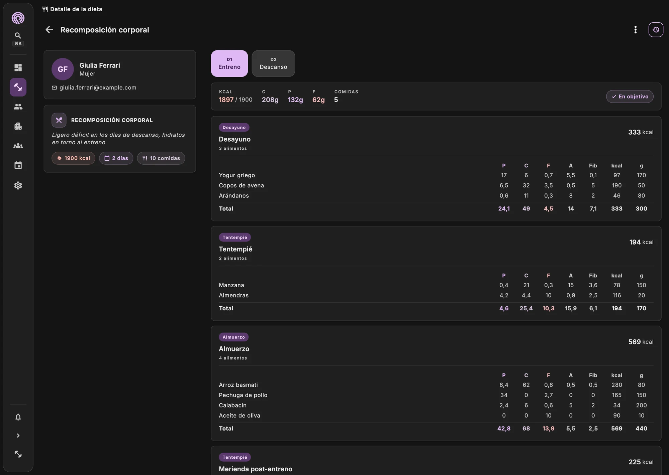Select the Yogur griego food row
The height and width of the screenshot is (475, 669).
[x=436, y=175]
